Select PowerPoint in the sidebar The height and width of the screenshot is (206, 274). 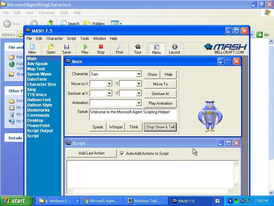point(38,126)
